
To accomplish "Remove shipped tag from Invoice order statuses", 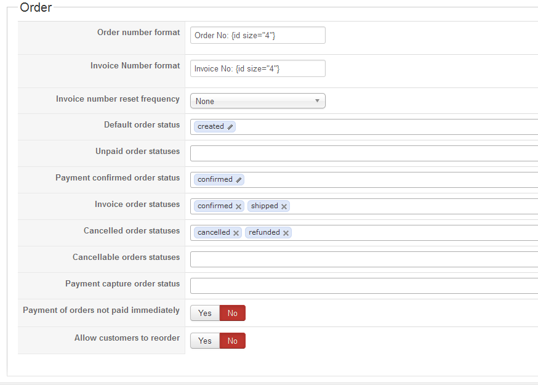I will point(284,206).
